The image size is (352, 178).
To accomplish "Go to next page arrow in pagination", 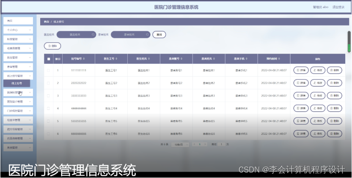I will click(205, 144).
